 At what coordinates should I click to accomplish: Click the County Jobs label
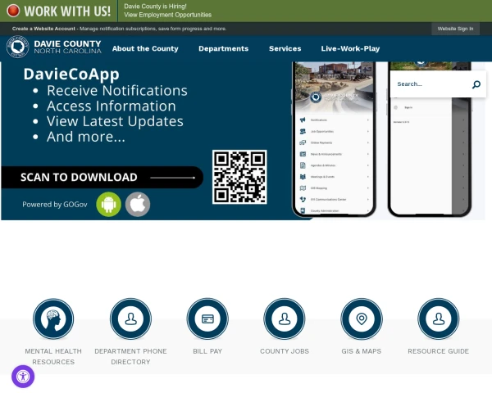coord(285,351)
